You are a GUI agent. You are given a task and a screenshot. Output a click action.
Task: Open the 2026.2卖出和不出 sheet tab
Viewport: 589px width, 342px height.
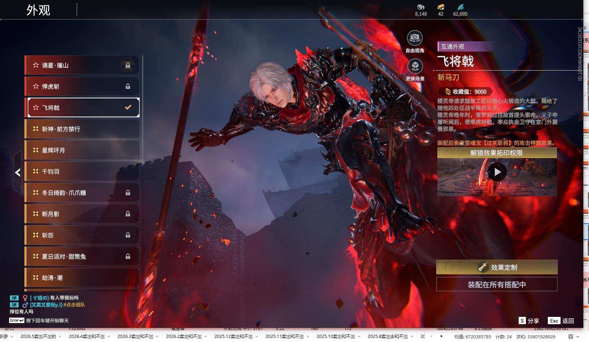pyautogui.click(x=184, y=337)
